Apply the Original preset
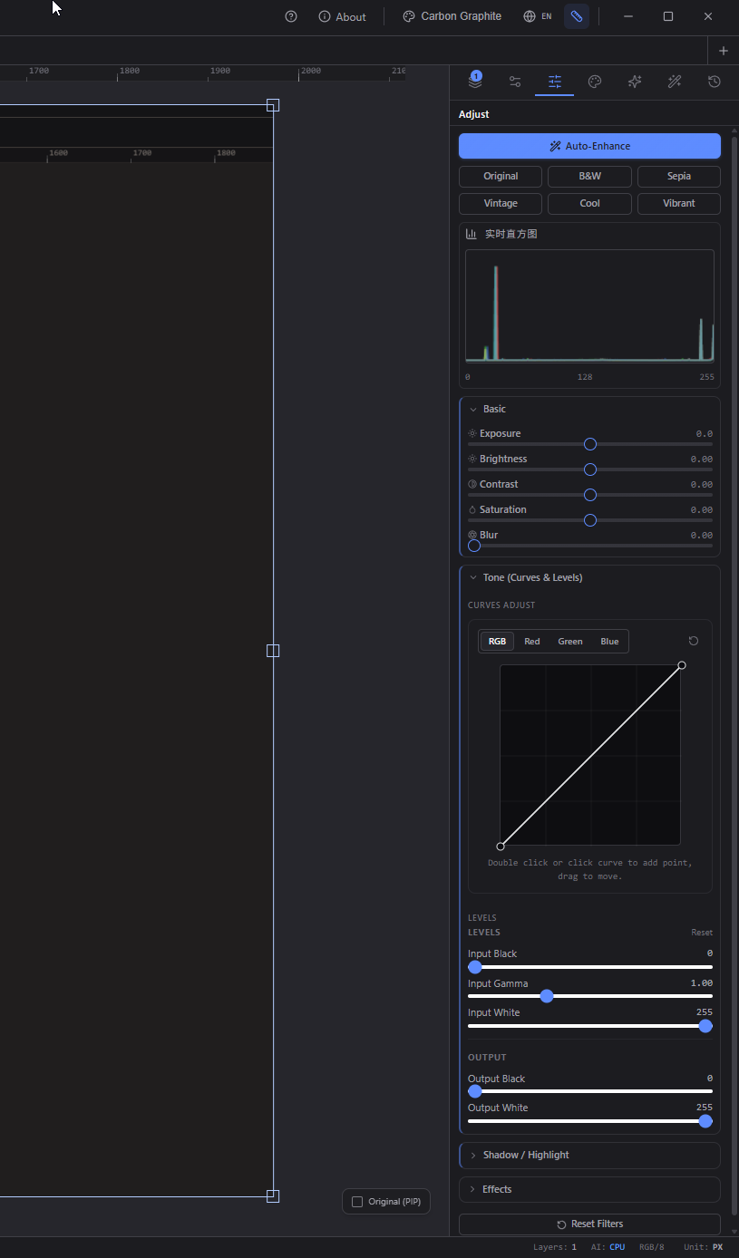Screen dimensions: 739x1258 click(x=501, y=176)
